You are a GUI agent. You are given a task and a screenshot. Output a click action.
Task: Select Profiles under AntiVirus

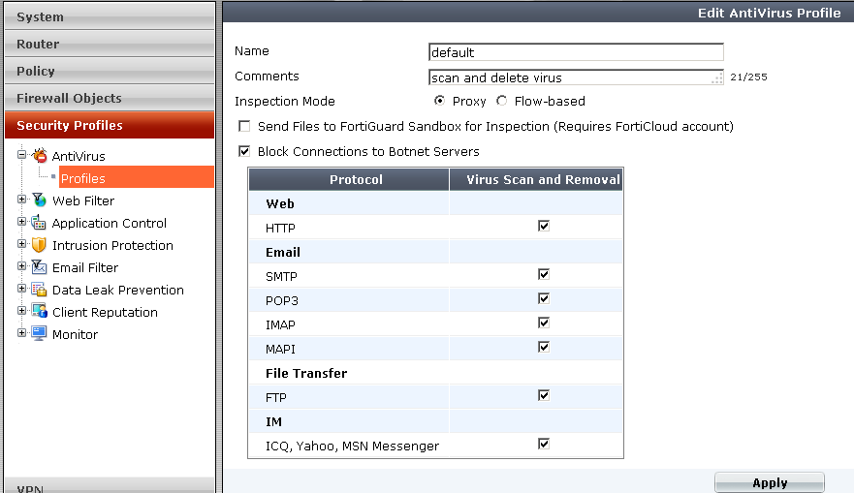click(x=83, y=178)
